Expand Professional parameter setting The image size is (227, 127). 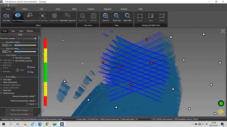click(x=23, y=101)
